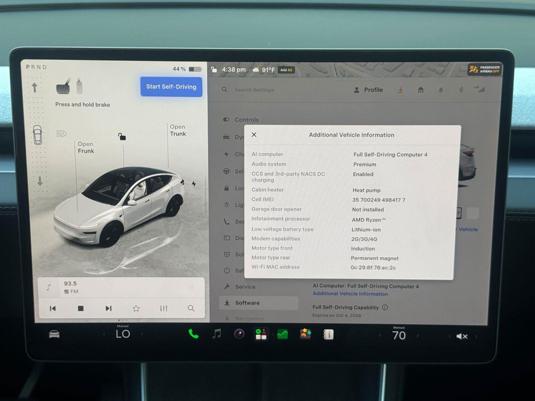Tap the Heat pump cabin heater value
Viewport: 535px width, 401px height.
[366, 190]
